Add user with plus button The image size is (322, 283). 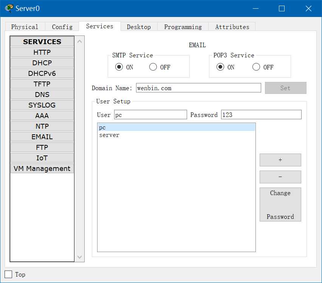[x=280, y=160]
